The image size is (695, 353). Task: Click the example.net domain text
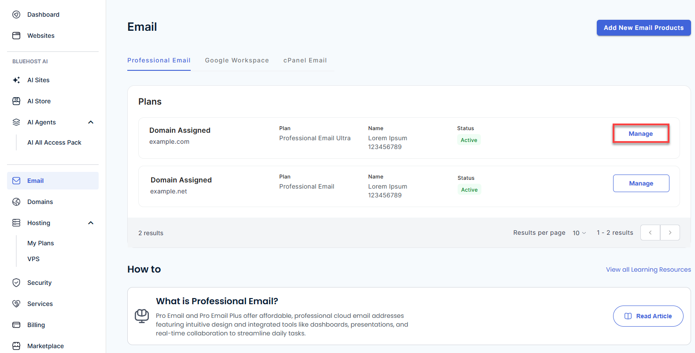(169, 191)
